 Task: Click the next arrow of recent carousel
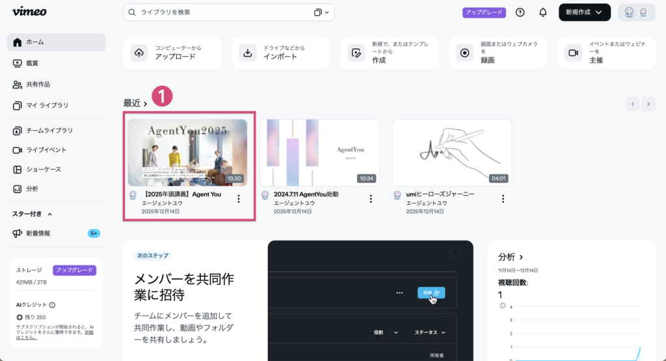tap(648, 104)
